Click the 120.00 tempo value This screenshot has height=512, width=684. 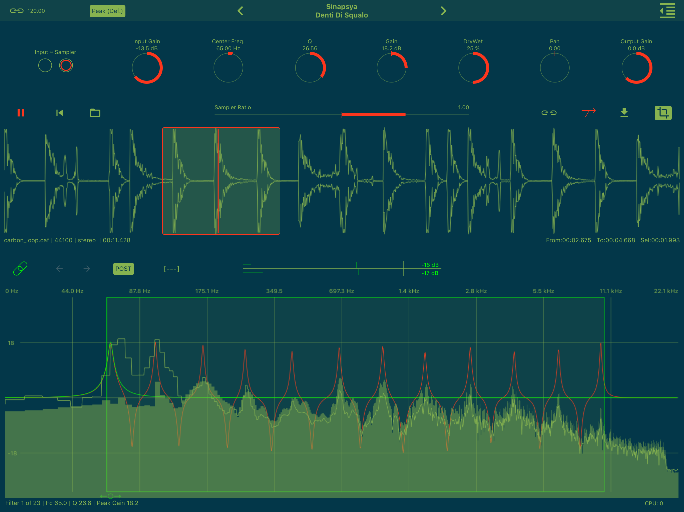pyautogui.click(x=36, y=11)
